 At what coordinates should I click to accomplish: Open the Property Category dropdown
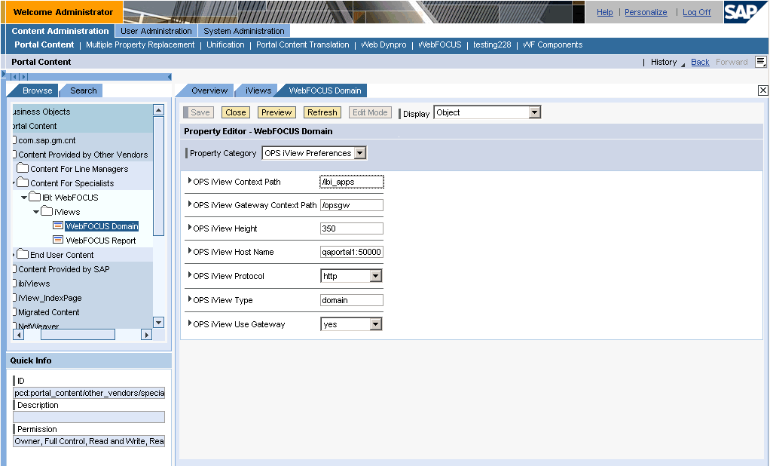(x=360, y=153)
